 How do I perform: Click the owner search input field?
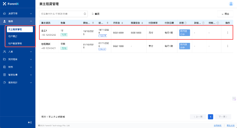click(x=61, y=14)
